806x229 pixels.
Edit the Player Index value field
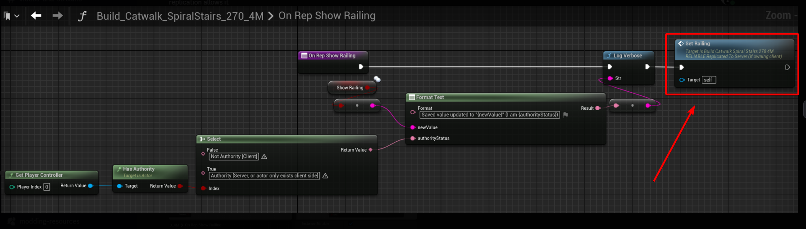46,187
